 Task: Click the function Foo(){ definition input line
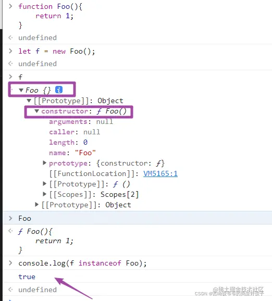click(51, 7)
